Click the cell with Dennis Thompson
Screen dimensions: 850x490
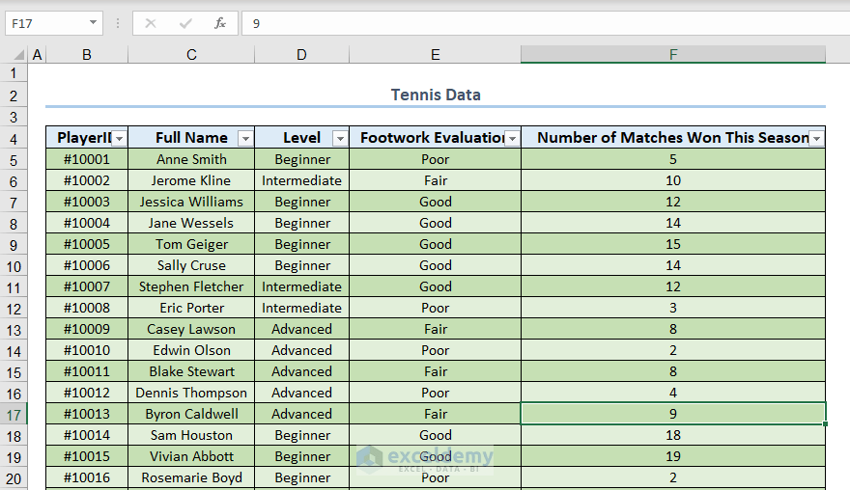[x=191, y=393]
